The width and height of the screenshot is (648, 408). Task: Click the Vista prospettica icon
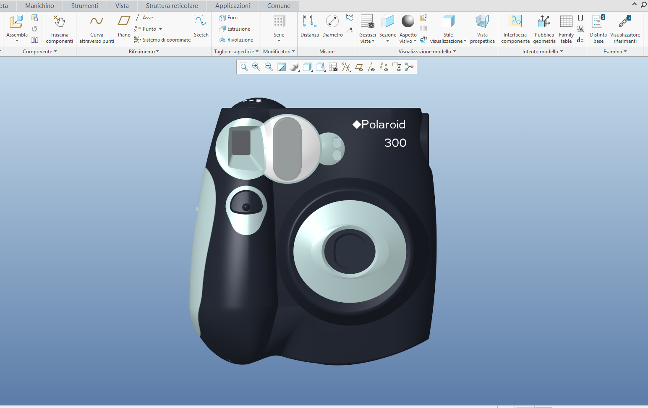click(x=482, y=21)
